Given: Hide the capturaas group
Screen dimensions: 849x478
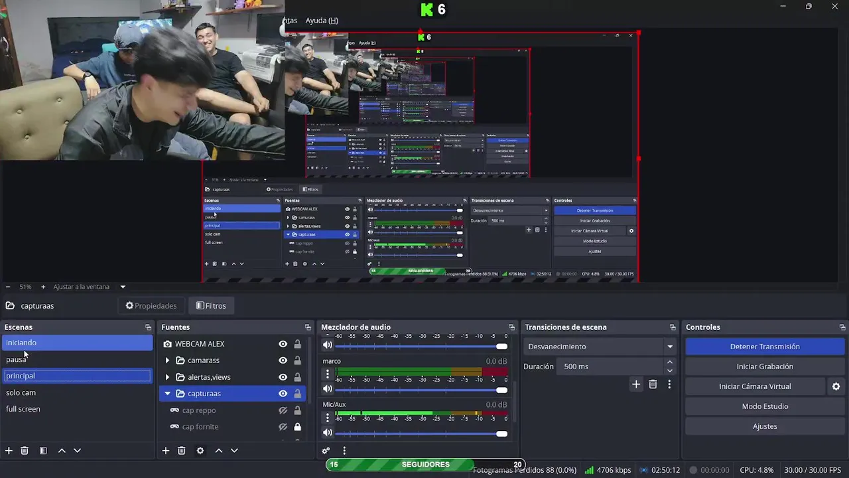Looking at the screenshot, I should [283, 394].
